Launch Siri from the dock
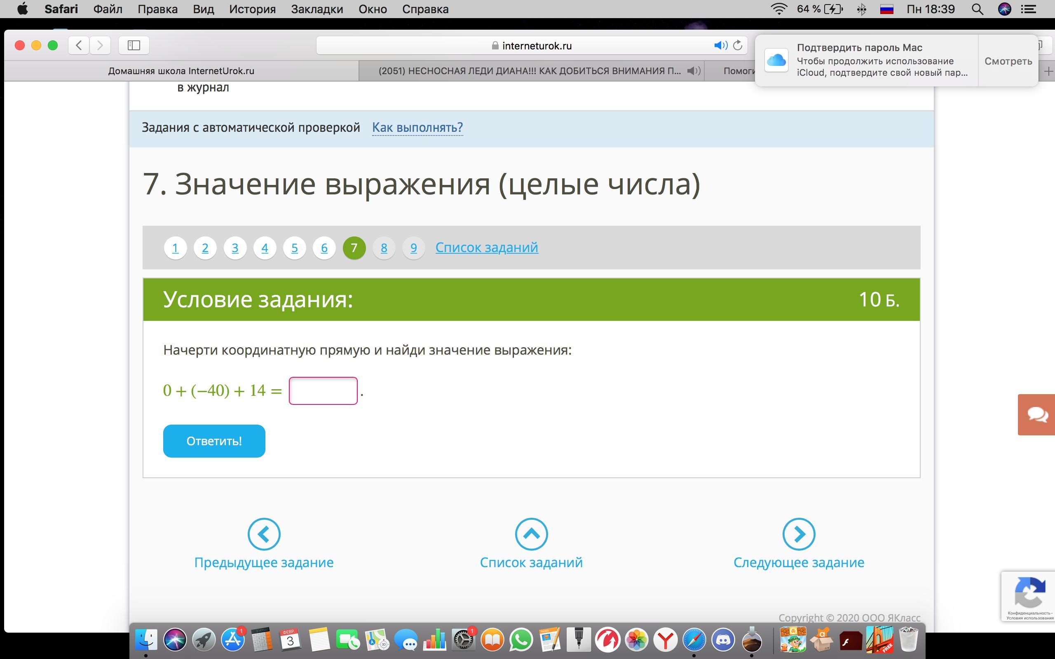 coord(175,639)
